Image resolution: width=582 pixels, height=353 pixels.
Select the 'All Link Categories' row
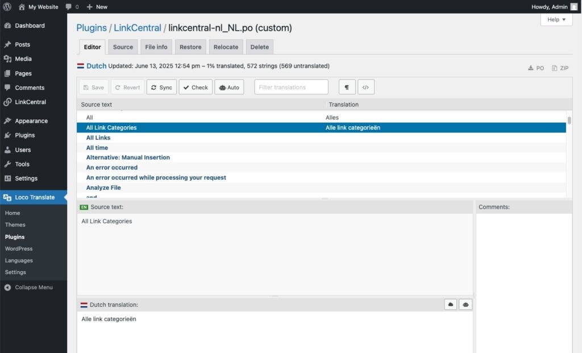click(322, 128)
